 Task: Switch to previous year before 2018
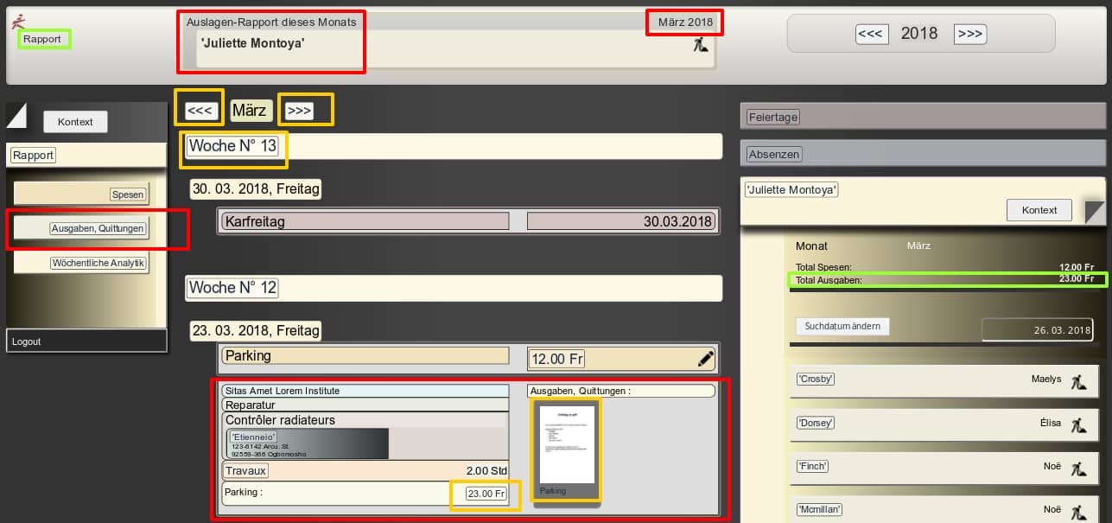click(x=870, y=34)
